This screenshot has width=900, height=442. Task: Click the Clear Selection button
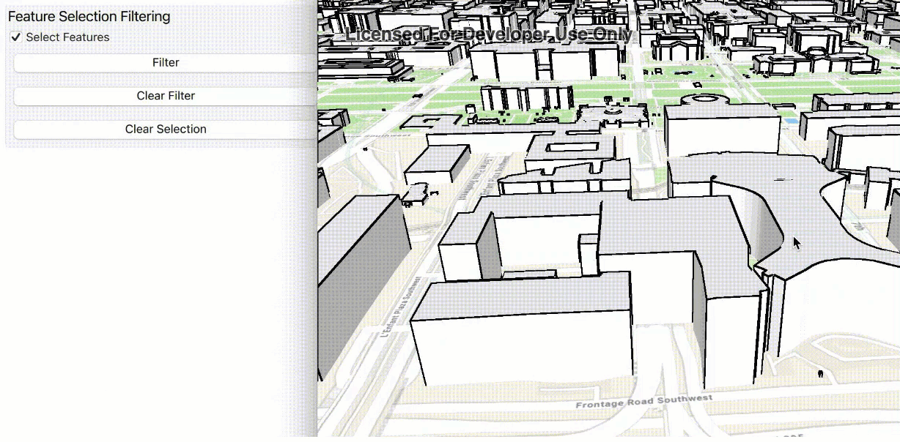pyautogui.click(x=165, y=129)
